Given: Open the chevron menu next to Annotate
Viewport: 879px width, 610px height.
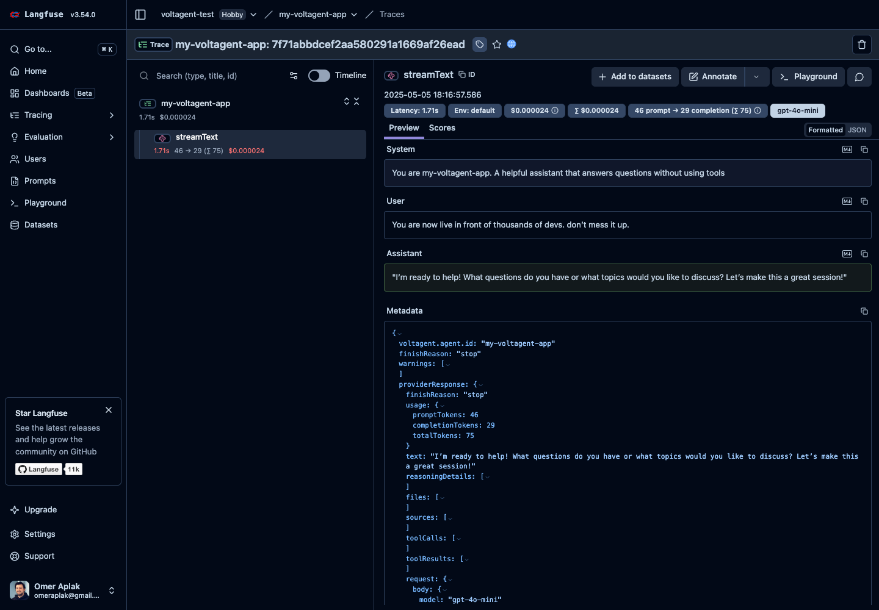Looking at the screenshot, I should [x=757, y=77].
